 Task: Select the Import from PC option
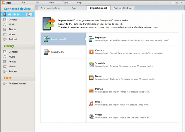point(63,39)
